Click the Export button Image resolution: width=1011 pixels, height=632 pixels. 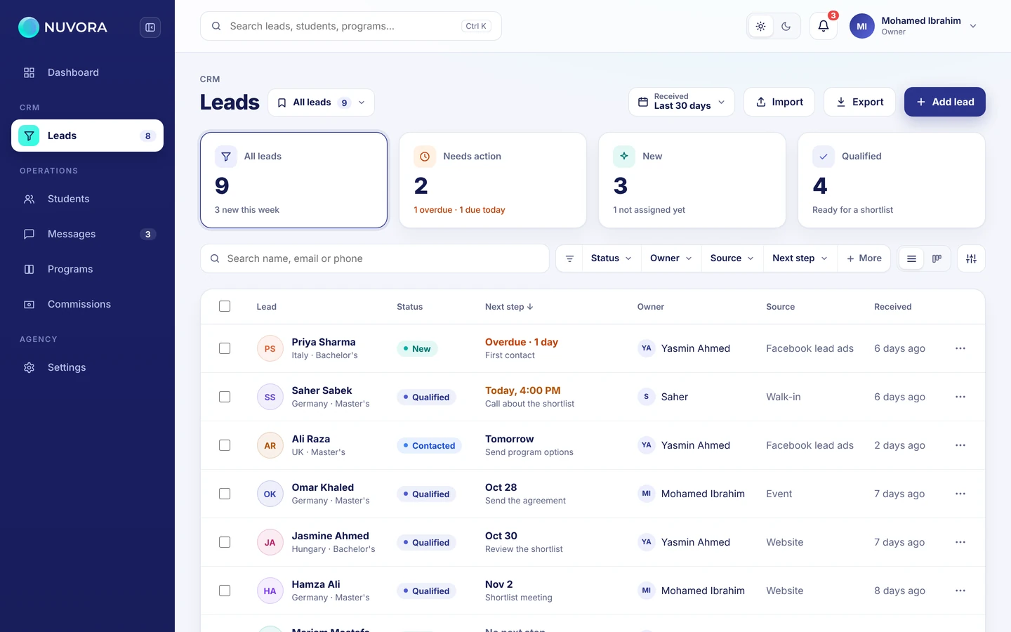click(x=859, y=102)
